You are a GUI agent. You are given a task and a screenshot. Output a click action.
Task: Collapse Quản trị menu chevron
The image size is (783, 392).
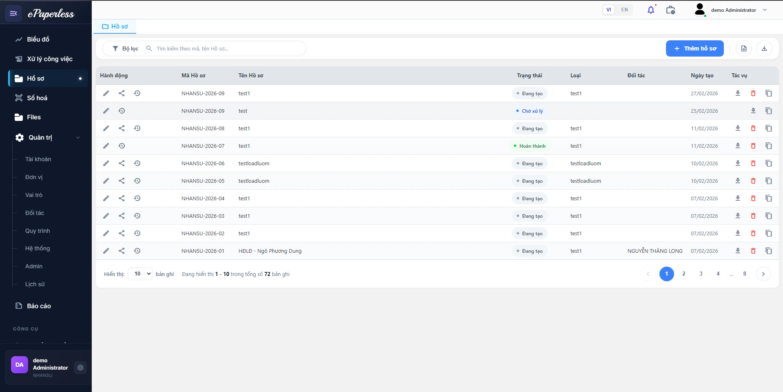tap(78, 138)
